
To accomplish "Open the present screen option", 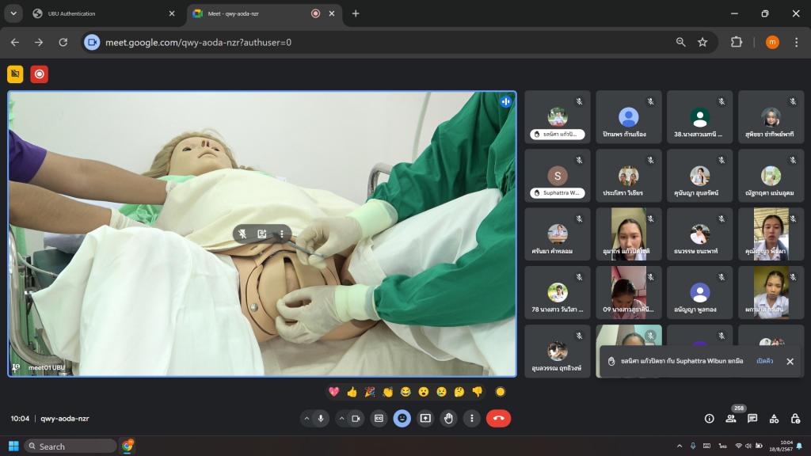I will (425, 419).
